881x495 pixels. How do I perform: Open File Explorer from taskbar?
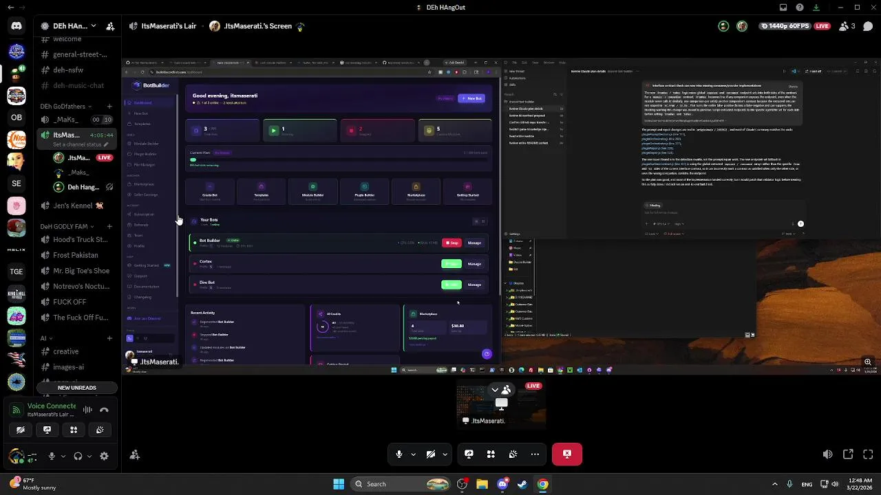click(482, 484)
